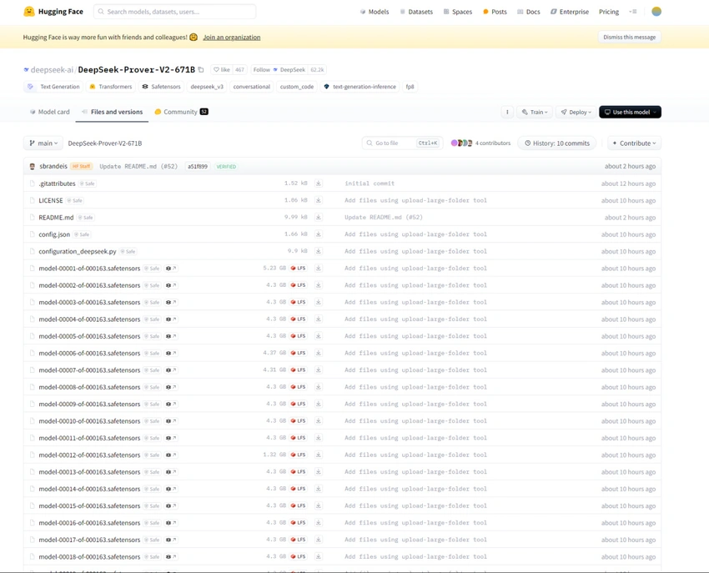Open the LFS badge on model-00001 safetensors
709x573 pixels.
pyautogui.click(x=299, y=268)
